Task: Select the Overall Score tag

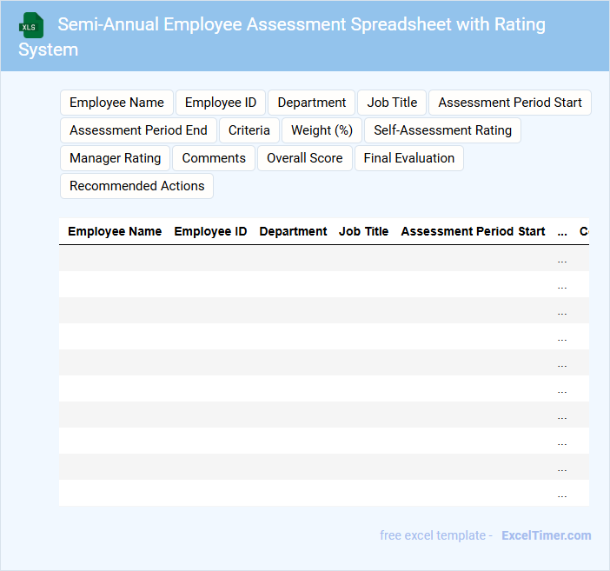Action: click(304, 158)
